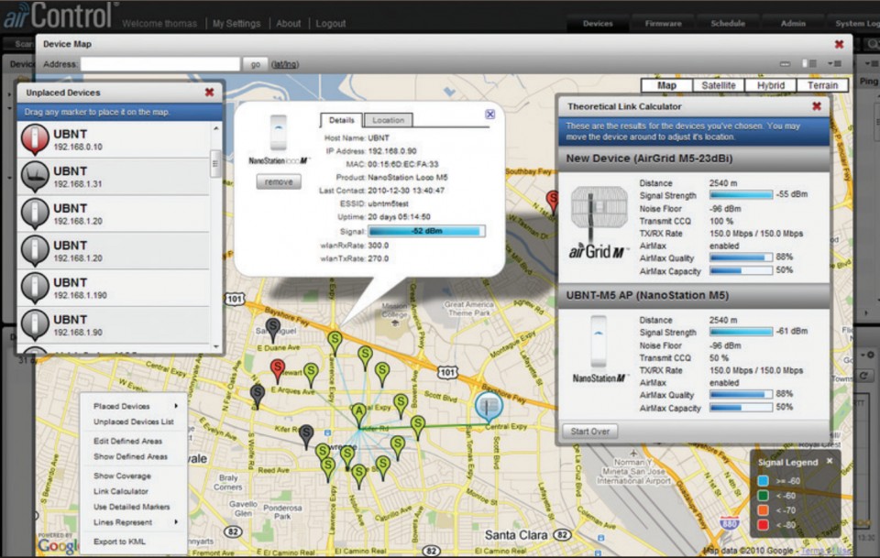Toggle Show Coverage in context menu

pos(122,476)
